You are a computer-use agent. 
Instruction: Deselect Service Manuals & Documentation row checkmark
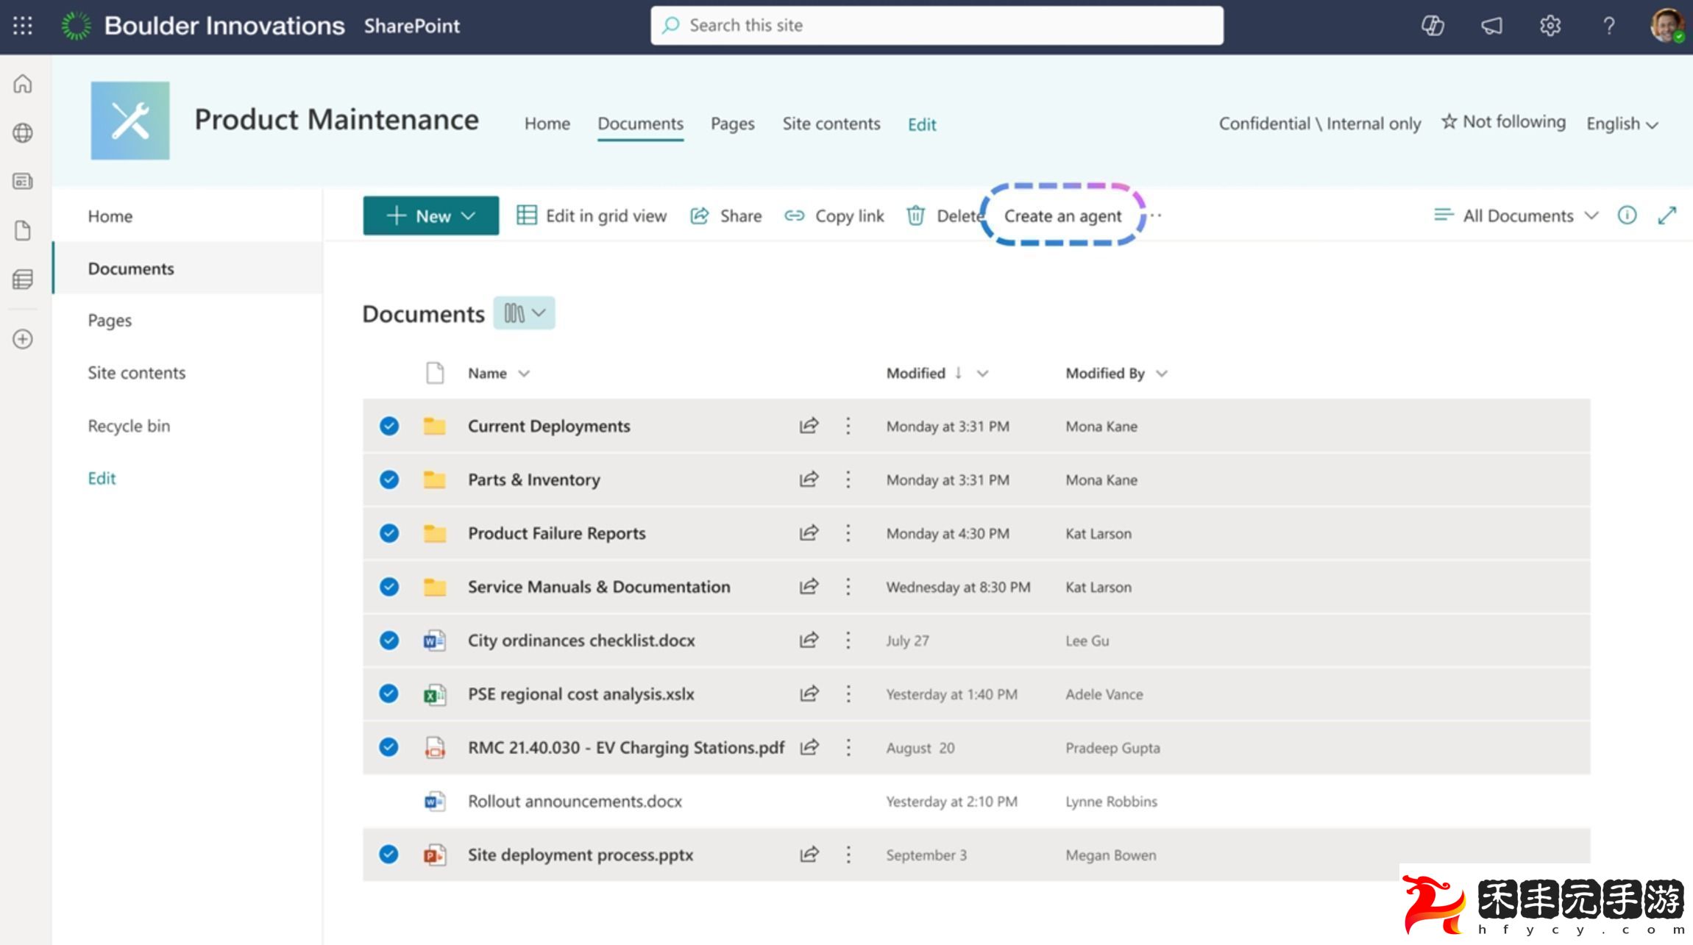tap(389, 586)
